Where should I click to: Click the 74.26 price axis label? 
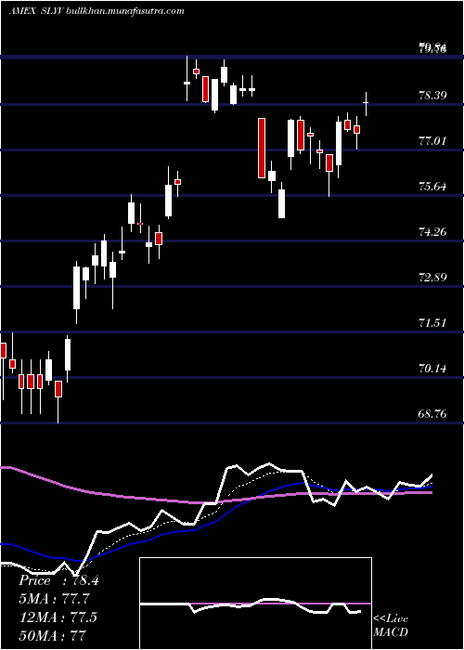[432, 232]
